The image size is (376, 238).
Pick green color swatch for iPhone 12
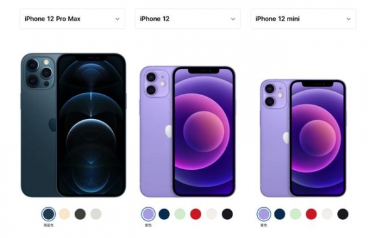tap(180, 214)
